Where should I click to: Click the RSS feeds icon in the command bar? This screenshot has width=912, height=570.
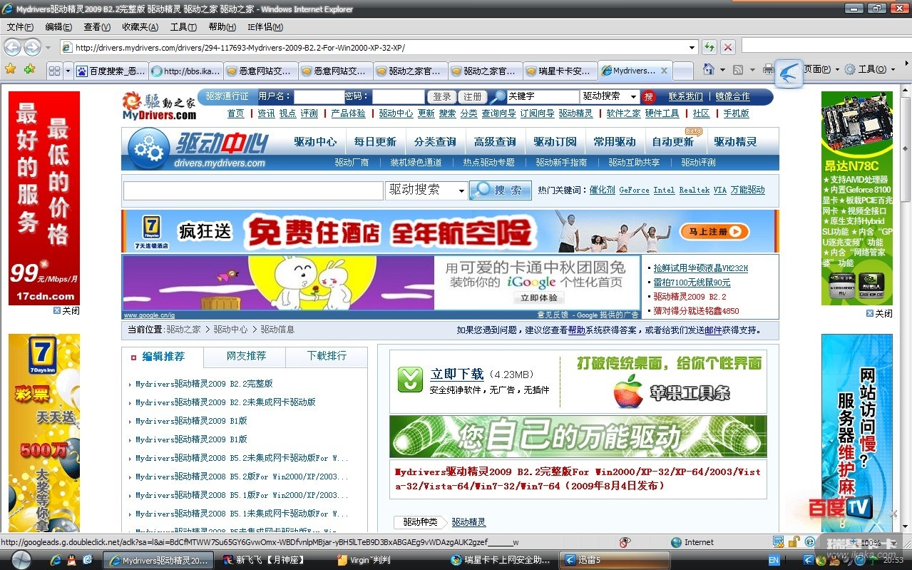pyautogui.click(x=738, y=69)
